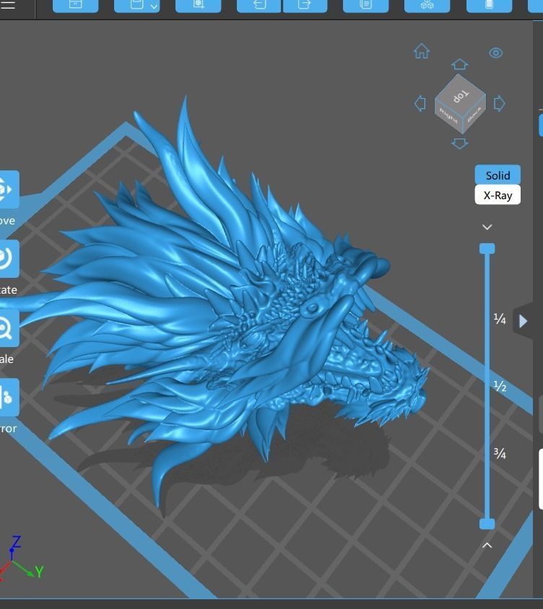
Task: Select the Rotate tool
Action: (9, 258)
